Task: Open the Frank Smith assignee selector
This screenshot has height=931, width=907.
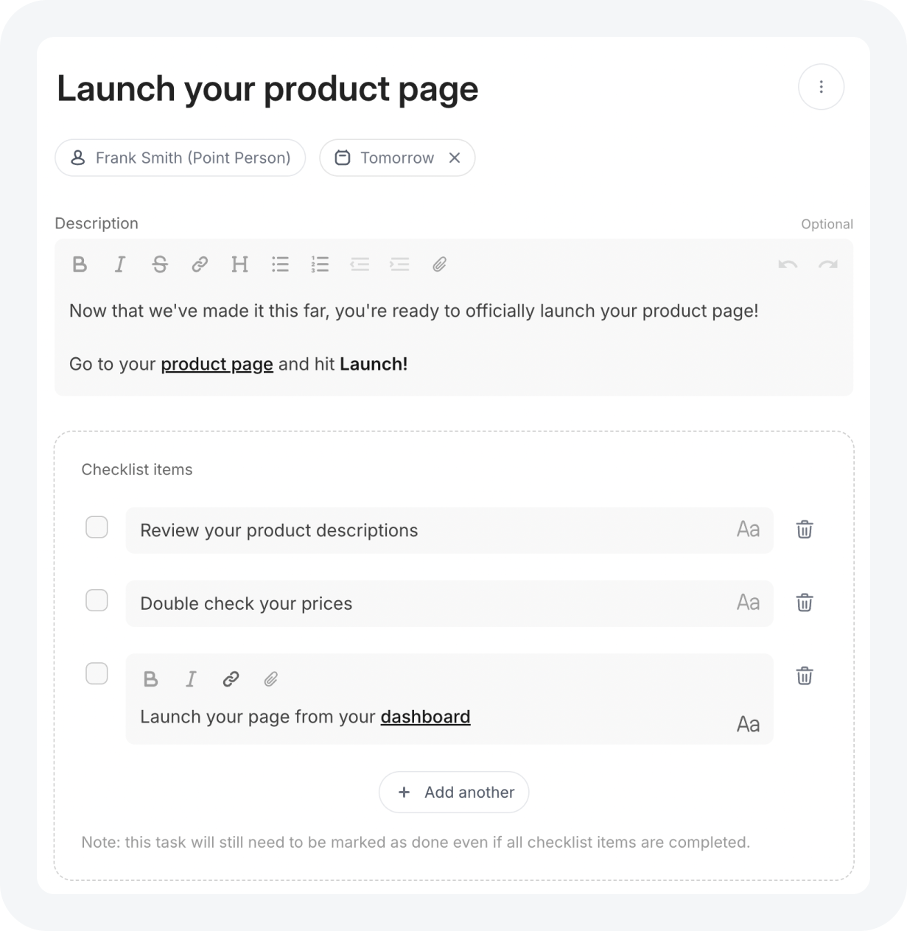Action: coord(181,158)
